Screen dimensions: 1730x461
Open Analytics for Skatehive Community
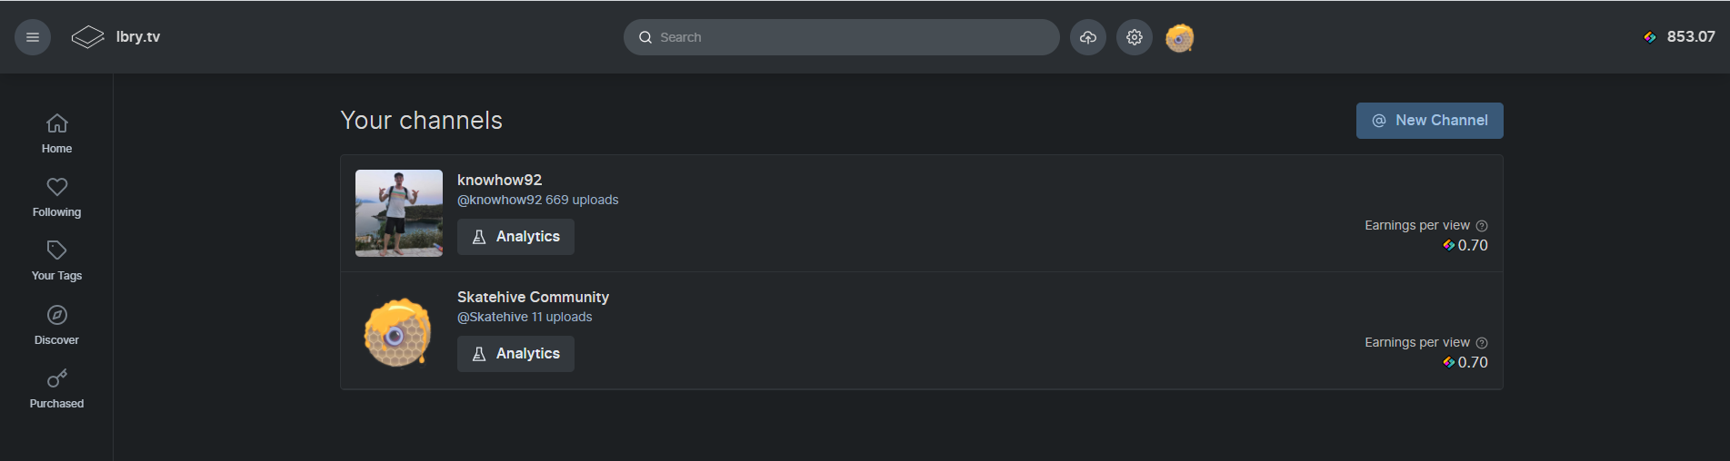click(515, 354)
